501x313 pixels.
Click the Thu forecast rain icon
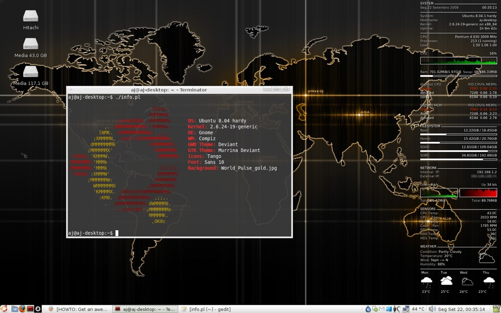(489, 282)
